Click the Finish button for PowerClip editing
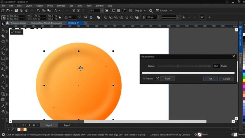The height and width of the screenshot is (138, 245). click(16, 32)
